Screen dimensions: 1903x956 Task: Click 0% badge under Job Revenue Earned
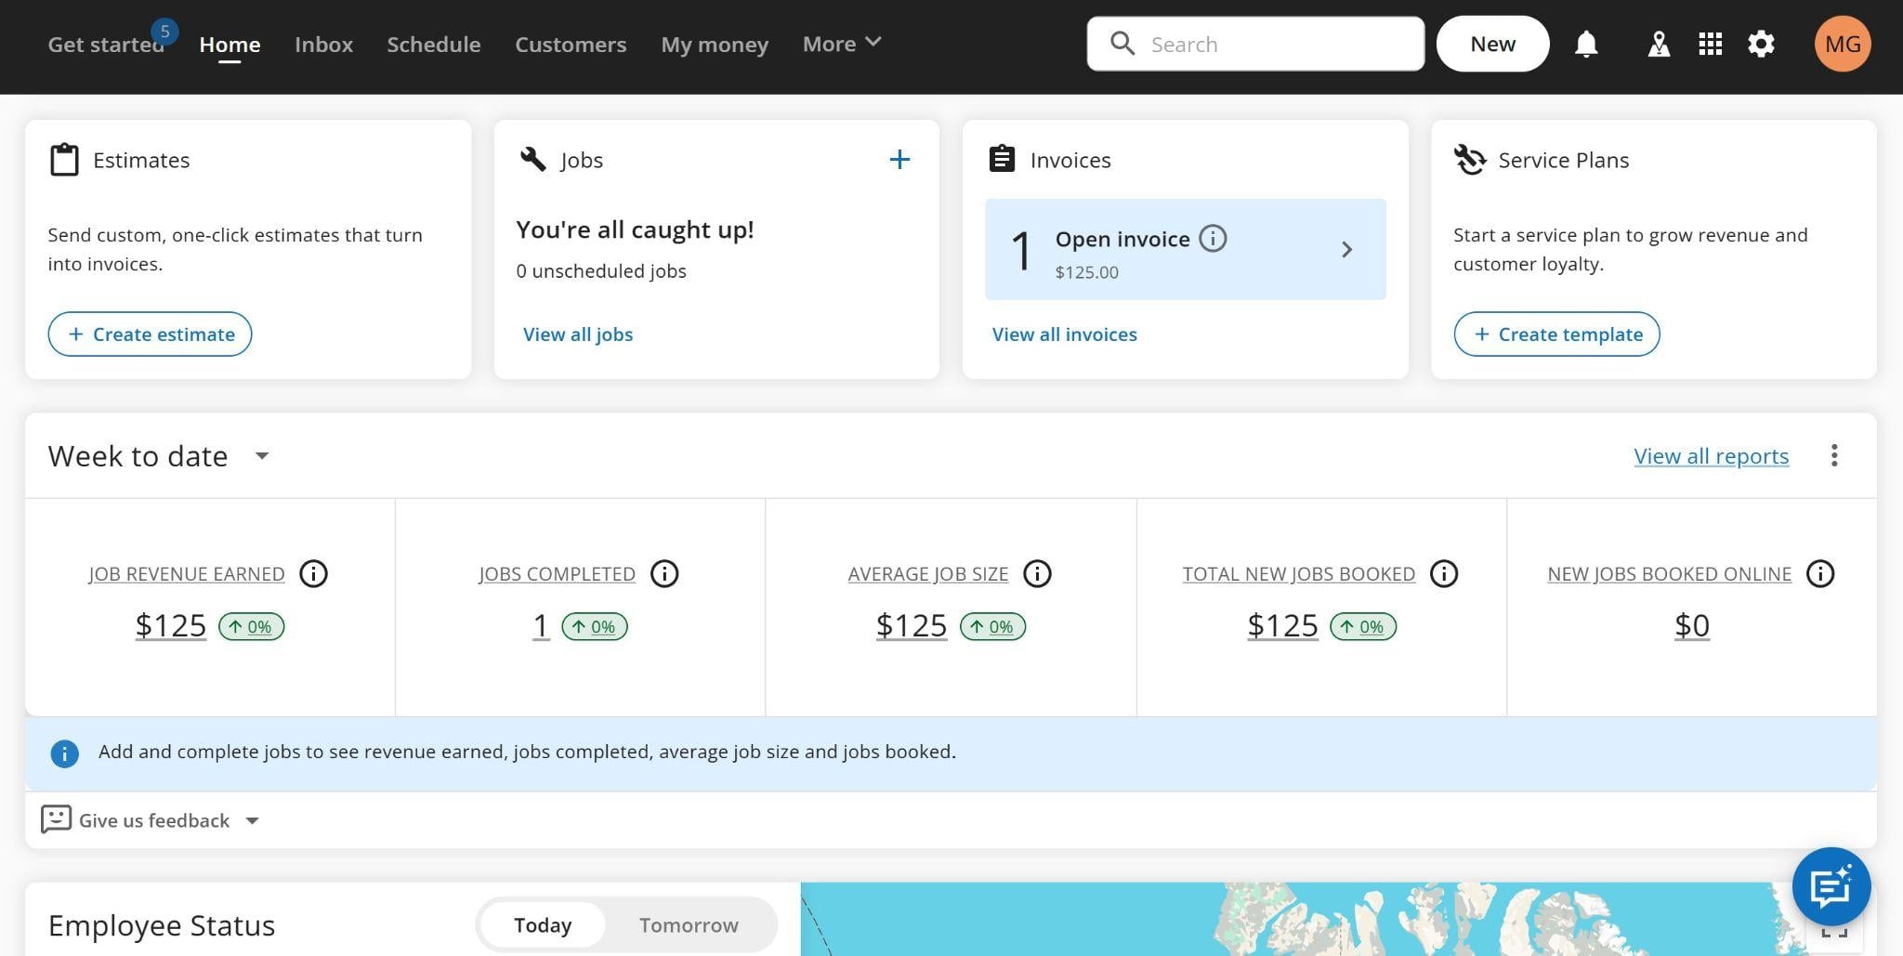[252, 627]
